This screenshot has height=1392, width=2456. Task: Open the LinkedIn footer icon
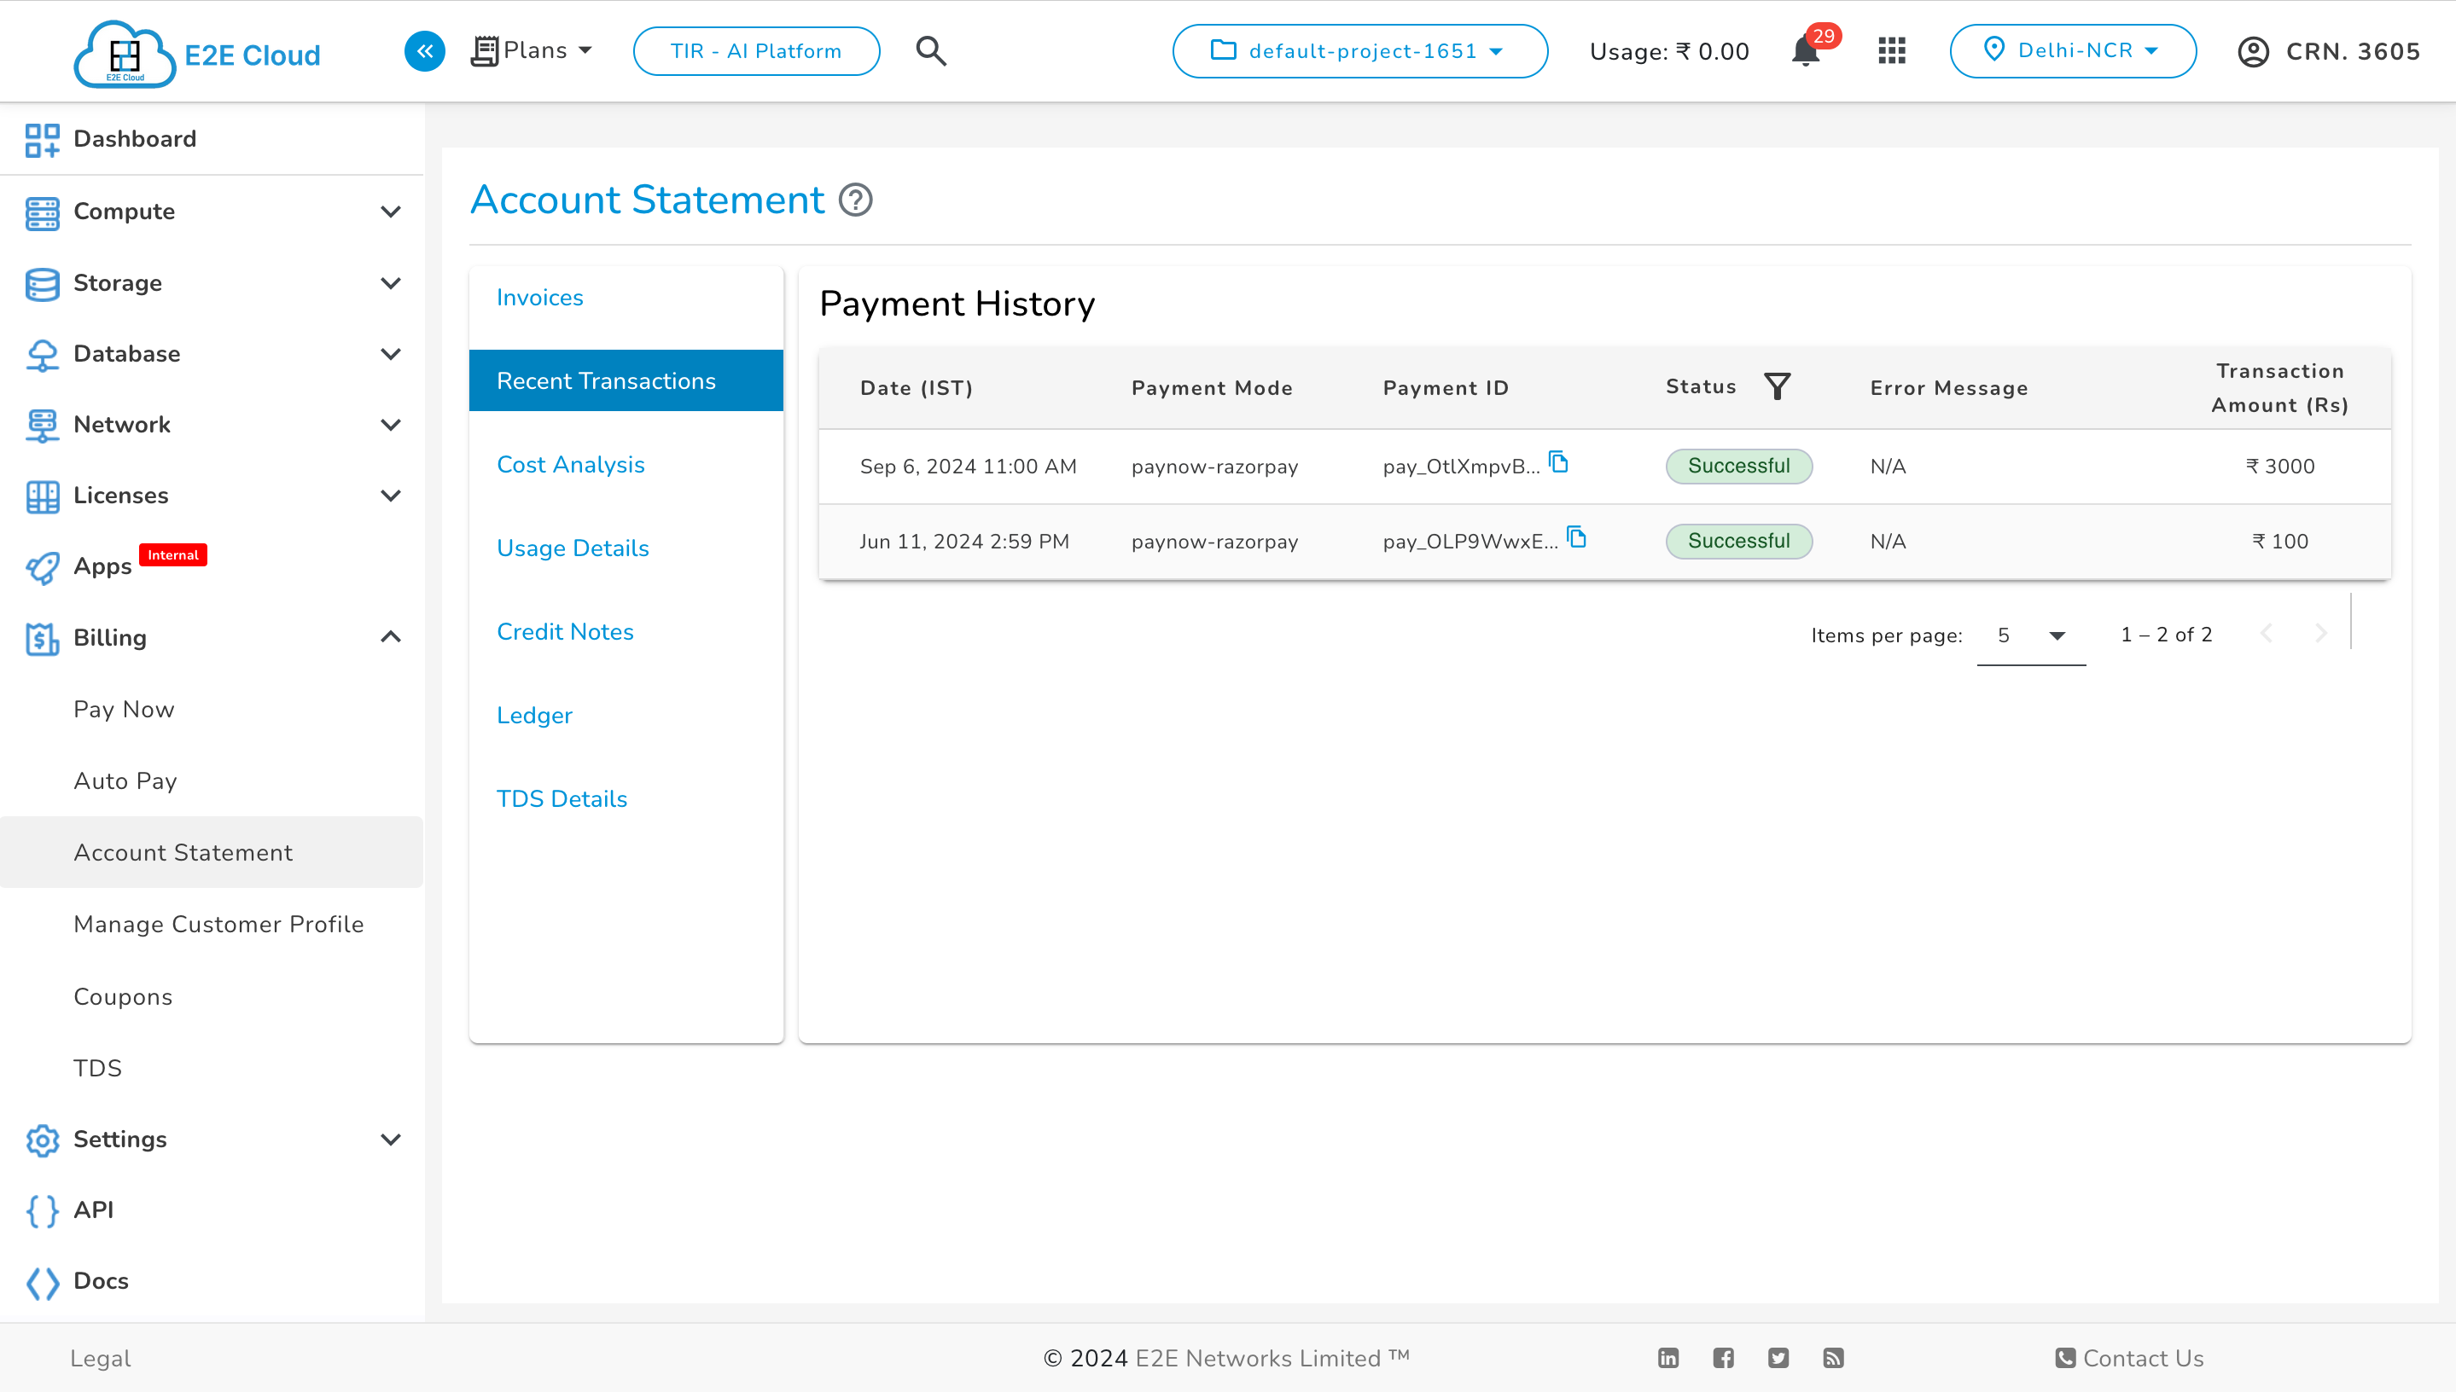1668,1359
